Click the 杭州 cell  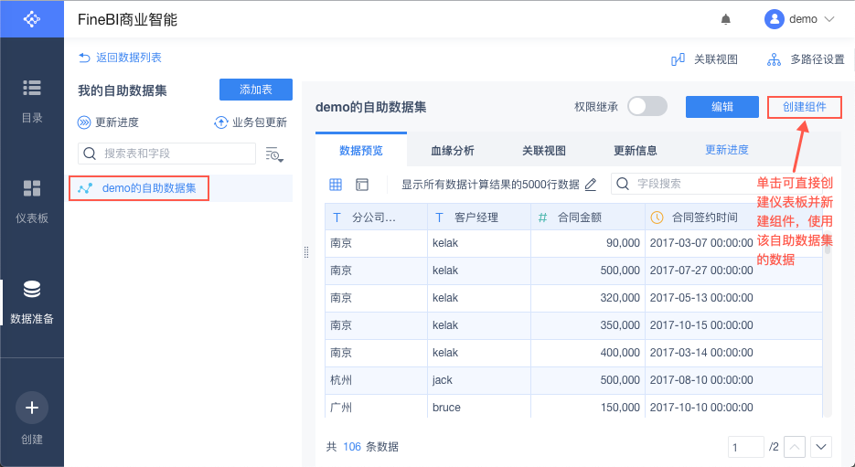[x=376, y=380]
